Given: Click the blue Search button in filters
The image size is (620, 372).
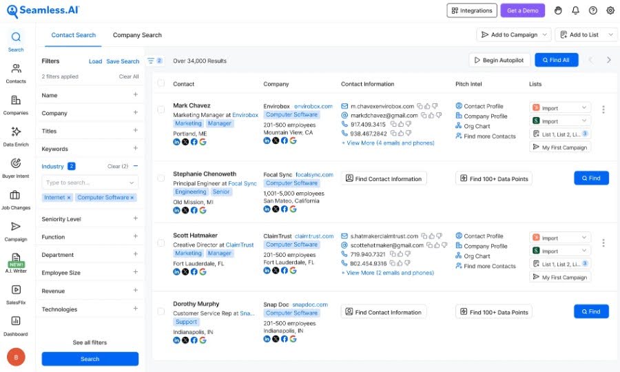Looking at the screenshot, I should 90,359.
